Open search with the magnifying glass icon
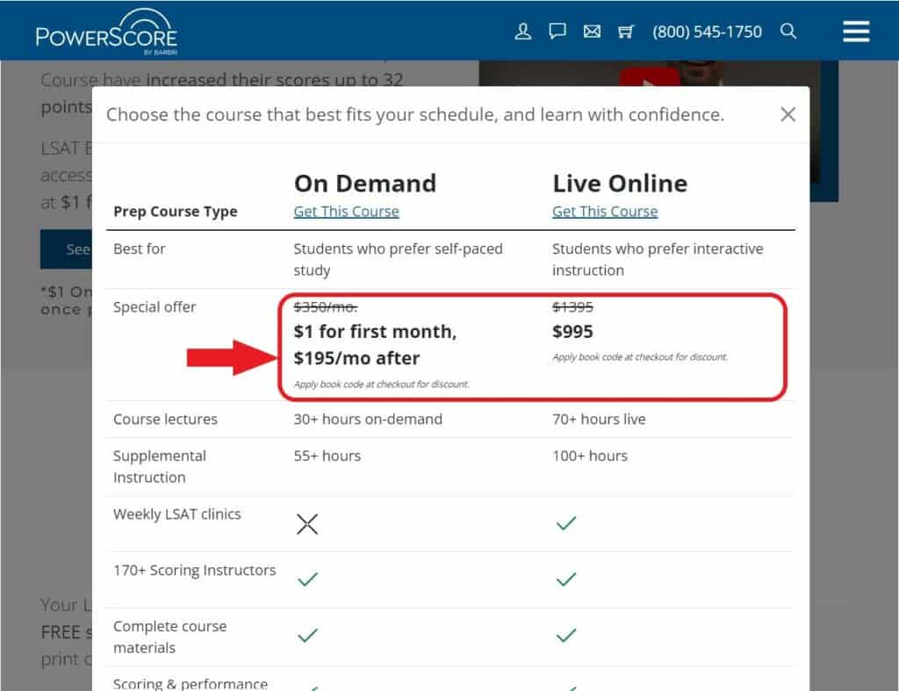The height and width of the screenshot is (691, 899). pos(788,31)
